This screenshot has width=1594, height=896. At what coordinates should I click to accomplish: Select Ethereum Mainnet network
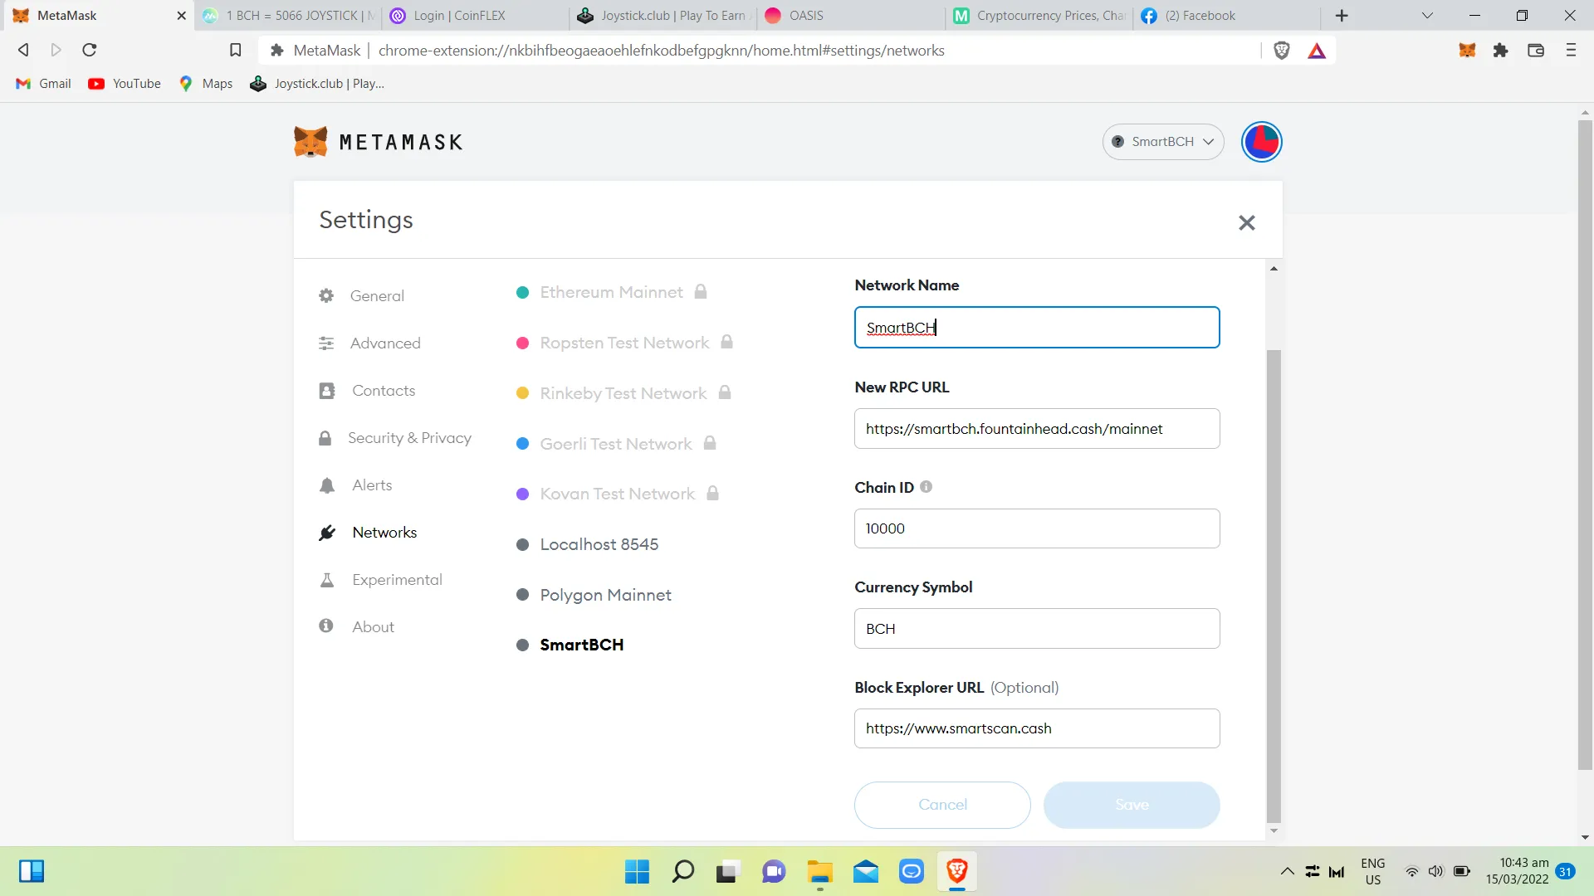pos(611,292)
